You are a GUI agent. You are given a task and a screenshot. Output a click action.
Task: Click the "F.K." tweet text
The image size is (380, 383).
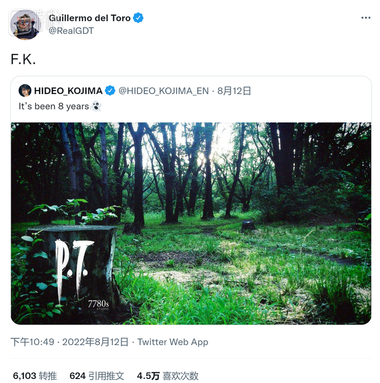(23, 59)
